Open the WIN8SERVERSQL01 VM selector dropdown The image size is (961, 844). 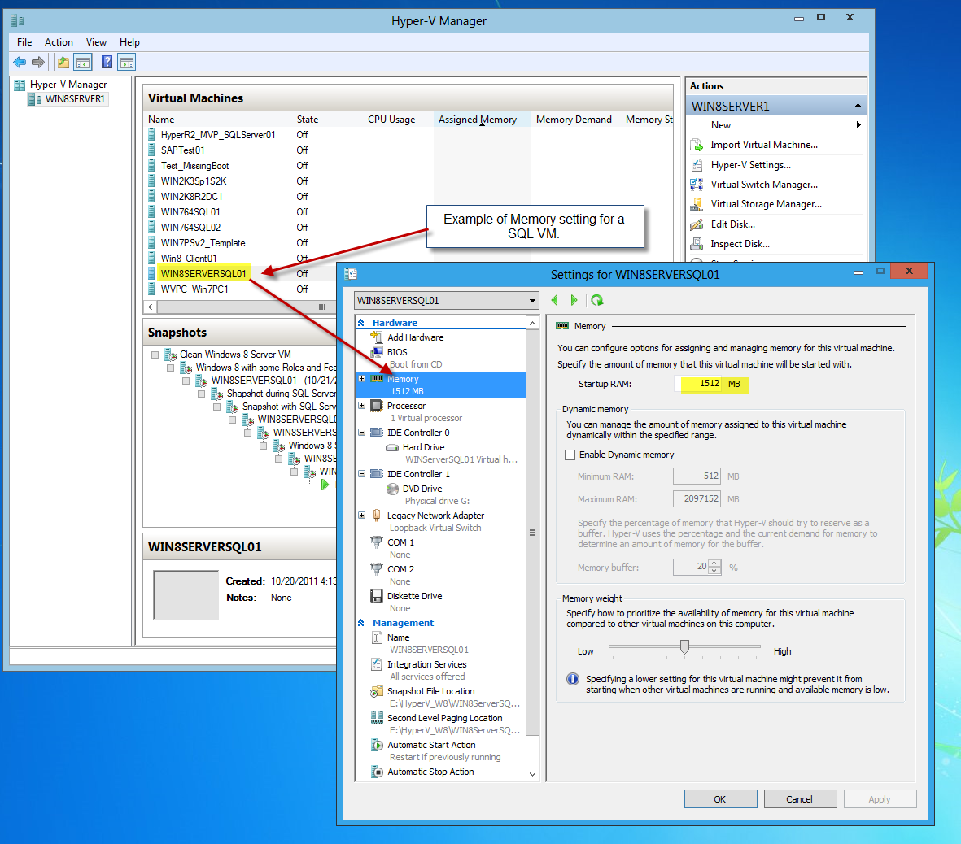point(532,301)
